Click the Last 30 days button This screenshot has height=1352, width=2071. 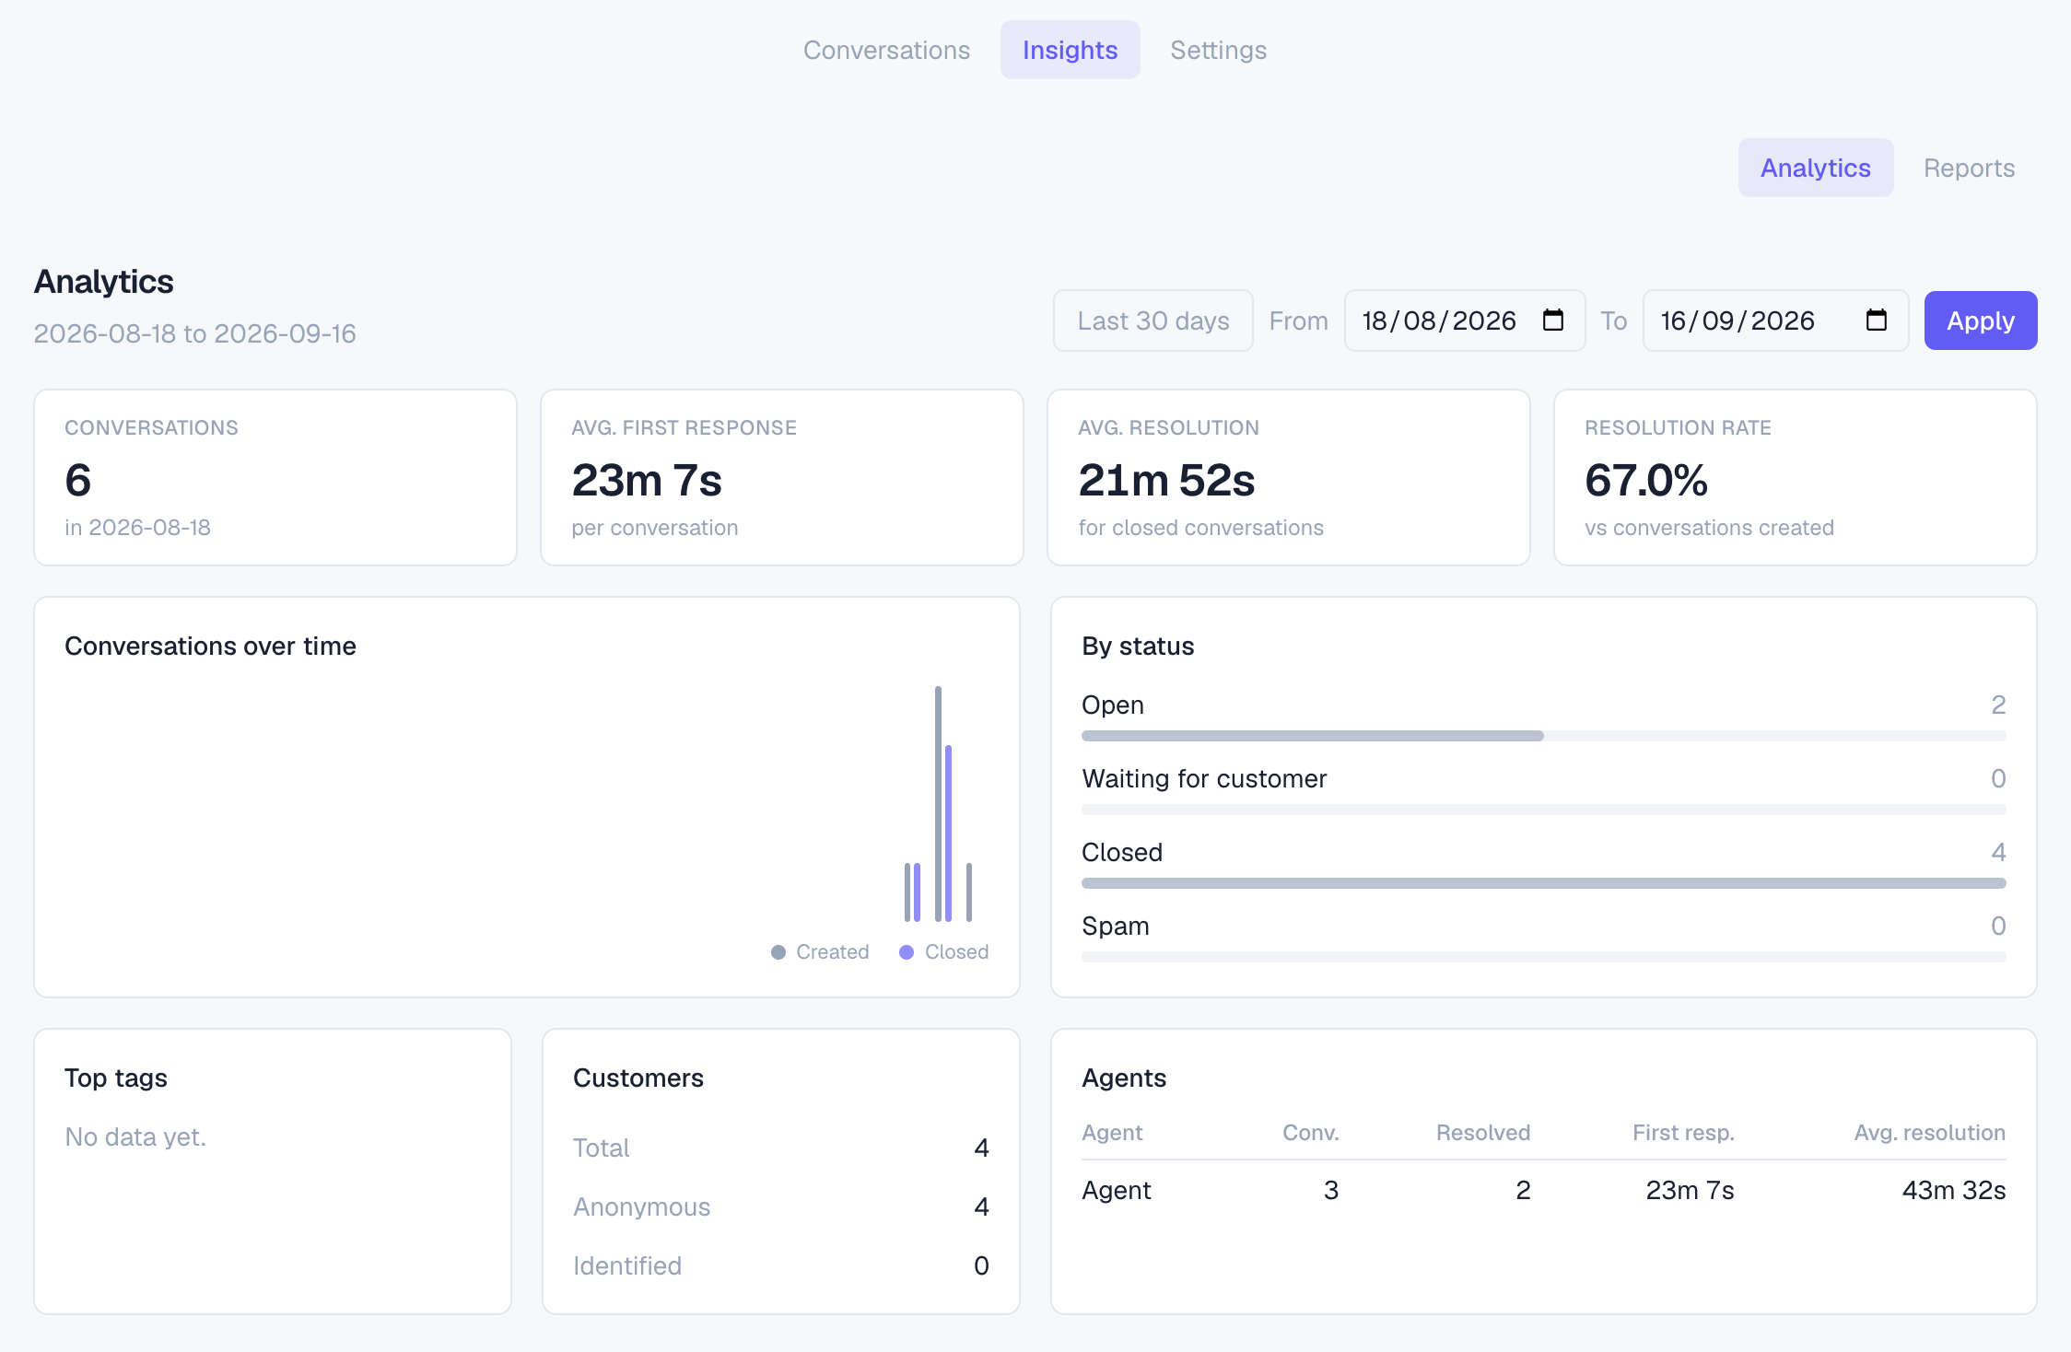tap(1153, 321)
